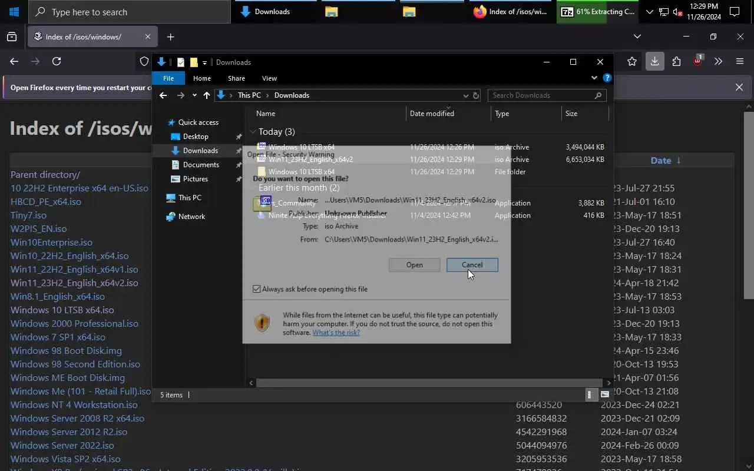Go up one folder in Explorer
The height and width of the screenshot is (471, 754).
pos(206,95)
